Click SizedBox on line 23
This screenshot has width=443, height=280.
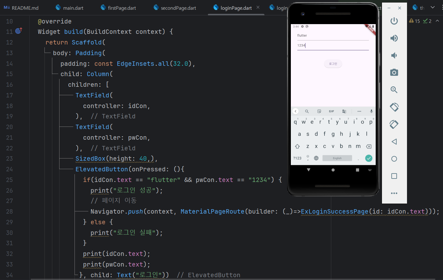90,159
